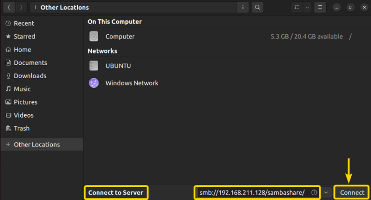
Task: Click the Connect button
Action: pyautogui.click(x=352, y=192)
